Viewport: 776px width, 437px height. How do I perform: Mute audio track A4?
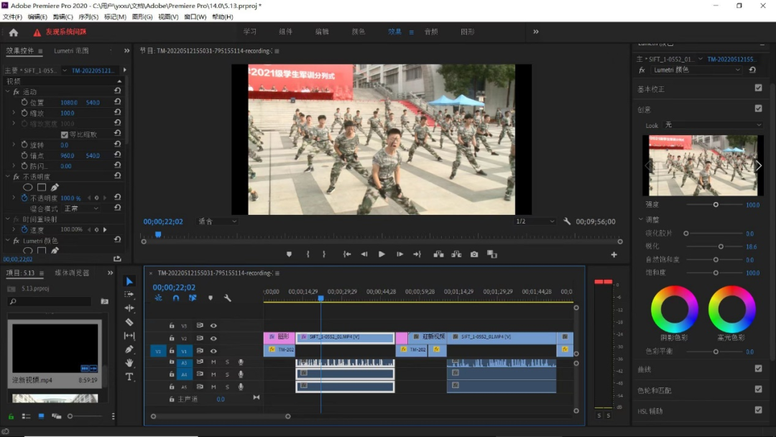pyautogui.click(x=213, y=374)
